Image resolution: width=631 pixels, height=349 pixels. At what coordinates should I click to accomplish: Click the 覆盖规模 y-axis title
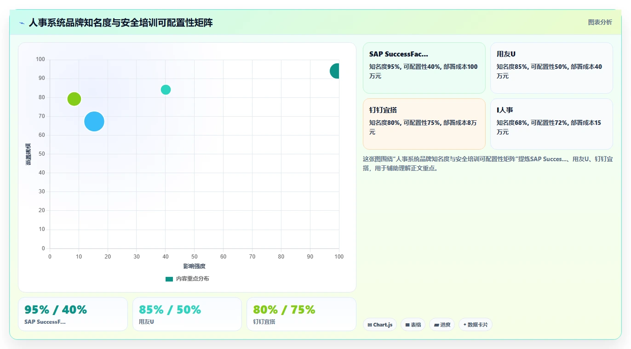pos(29,154)
